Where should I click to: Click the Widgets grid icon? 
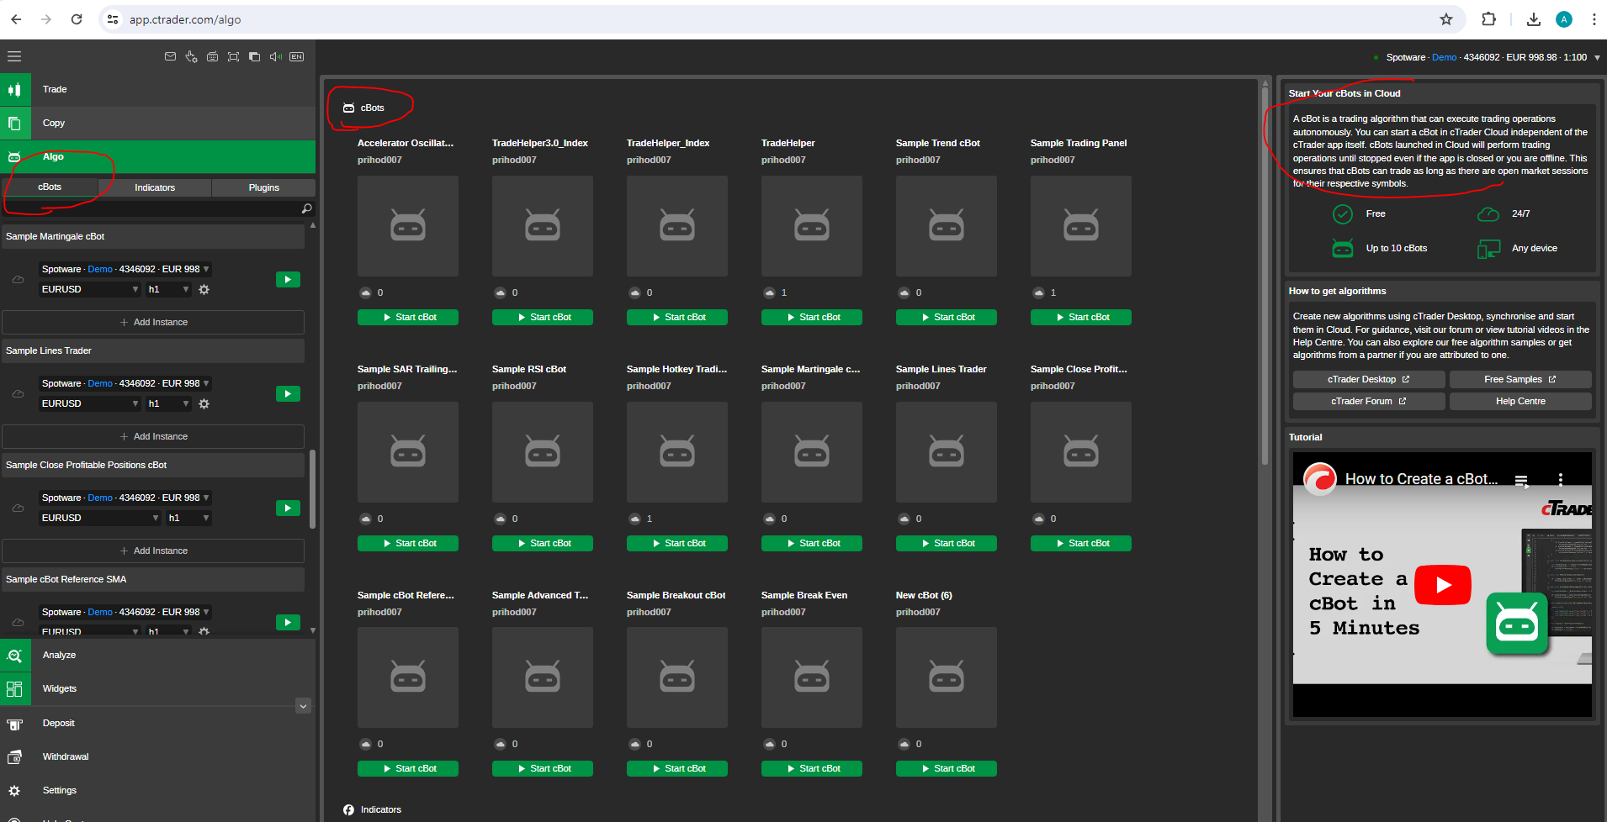point(15,688)
